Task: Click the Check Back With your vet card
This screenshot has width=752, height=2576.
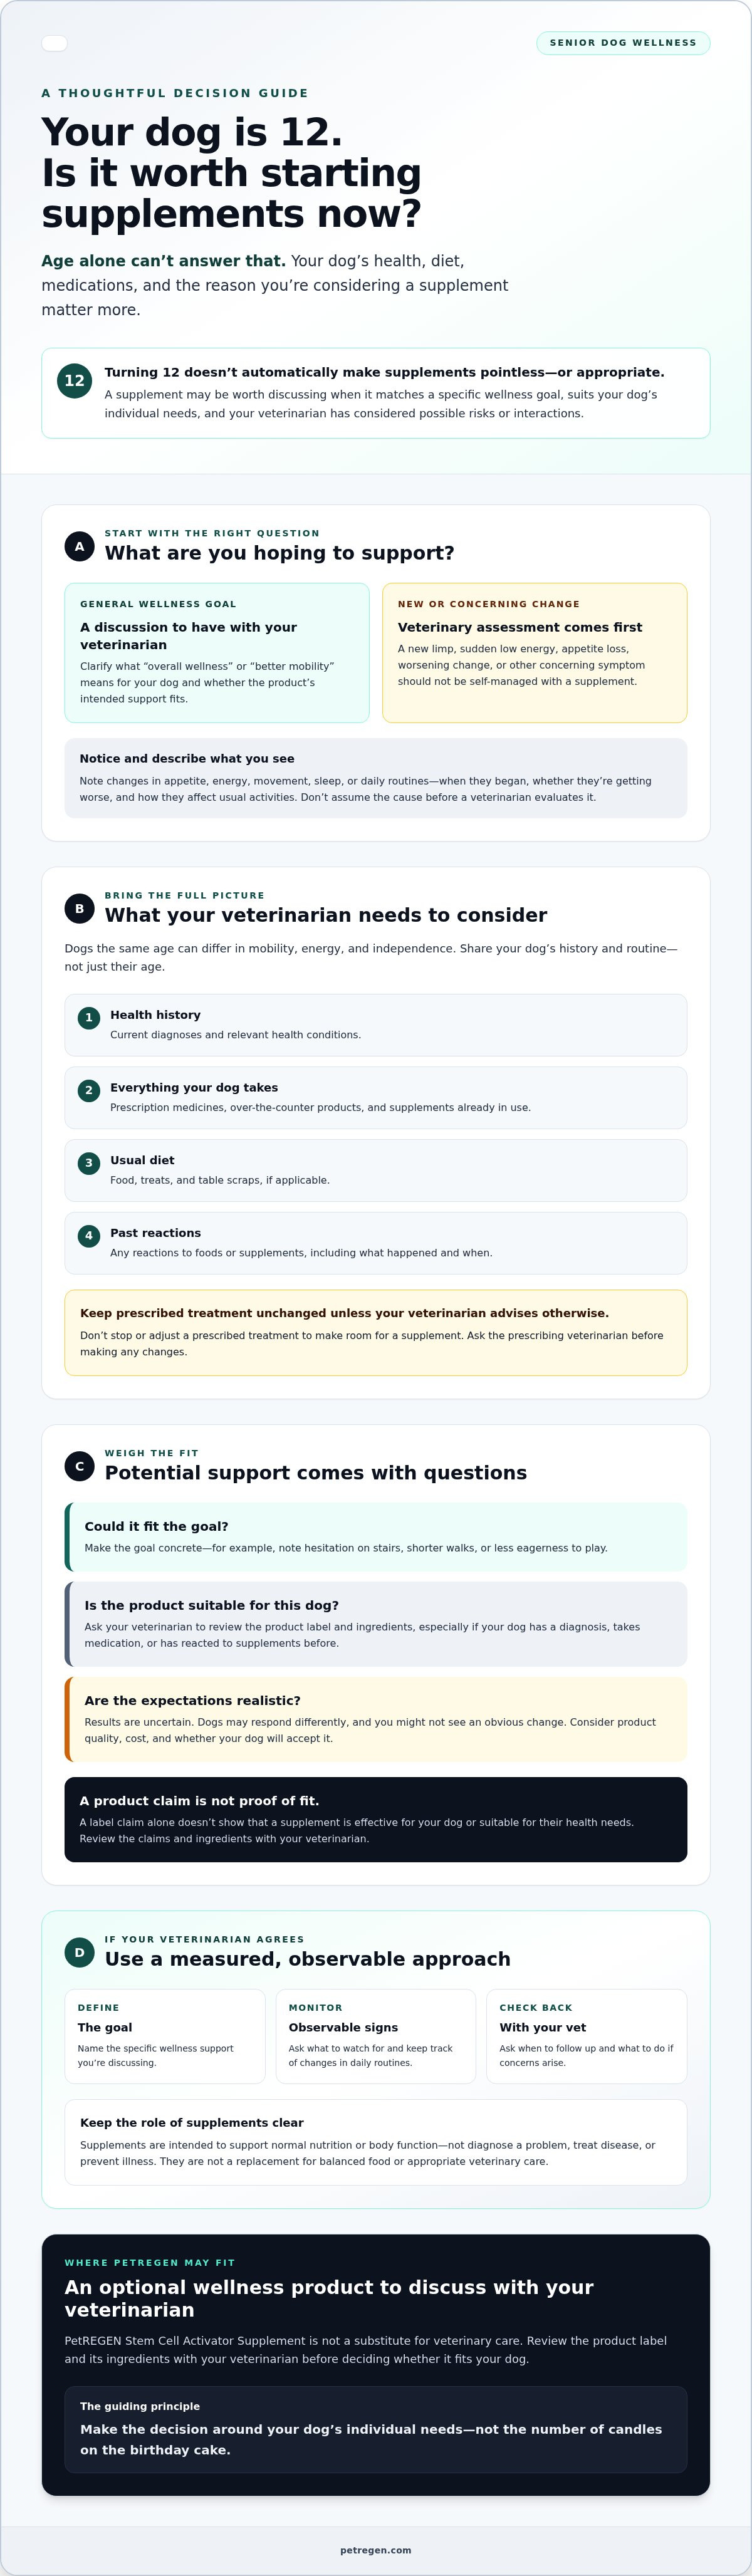Action: click(x=587, y=2036)
